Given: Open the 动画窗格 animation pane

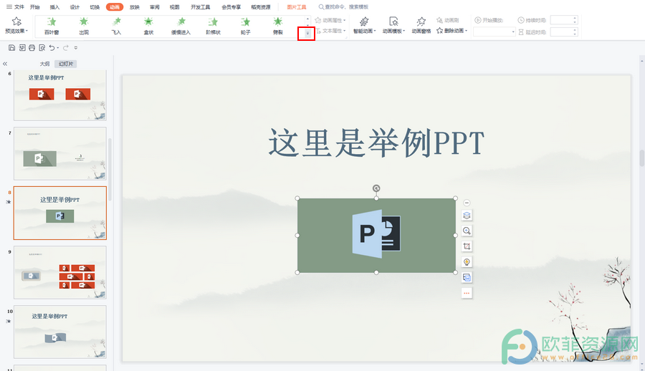Looking at the screenshot, I should [x=421, y=26].
